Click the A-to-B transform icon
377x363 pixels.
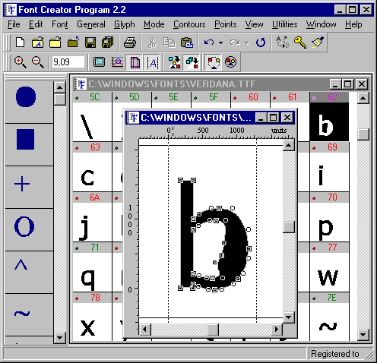[283, 43]
